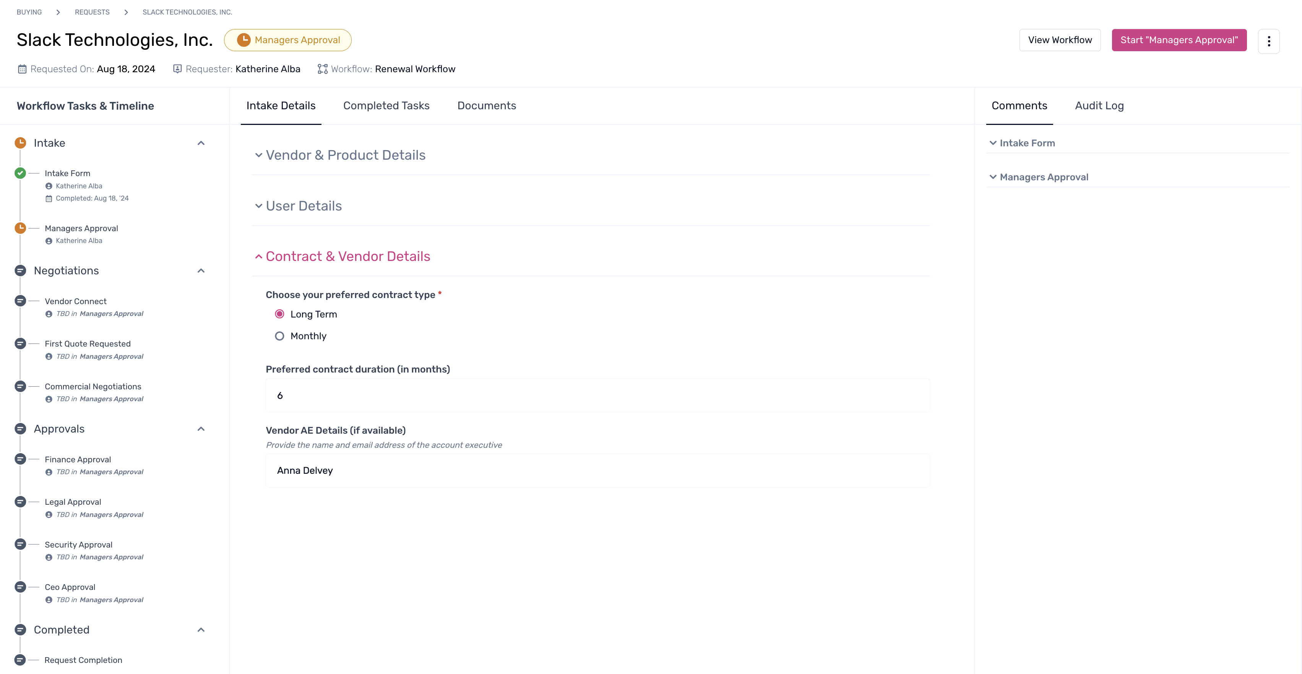Click the clock icon in Managers Approval badge
Screen dimensions: 1302x674
pos(244,40)
